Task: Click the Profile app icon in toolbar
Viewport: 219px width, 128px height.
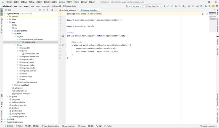Action: pyautogui.click(x=183, y=6)
